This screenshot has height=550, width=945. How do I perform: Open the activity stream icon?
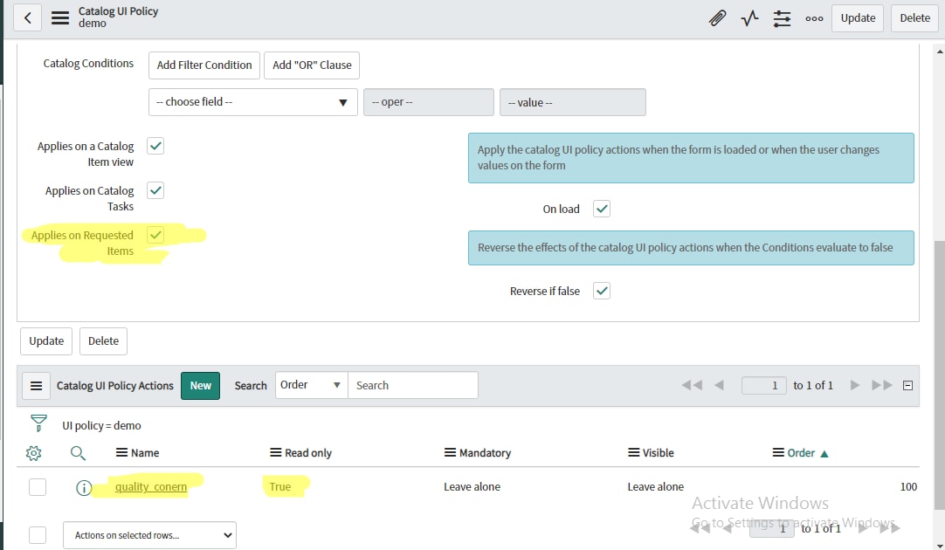749,17
